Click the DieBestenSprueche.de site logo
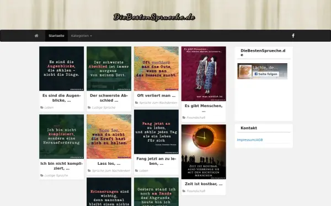The image size is (331, 206). click(x=154, y=17)
